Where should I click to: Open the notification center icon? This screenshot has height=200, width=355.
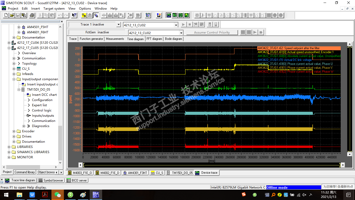point(349,195)
